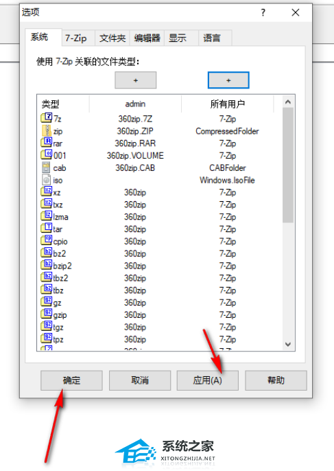Click 7-Zip in the rar row
The width and height of the screenshot is (334, 471).
(x=228, y=143)
